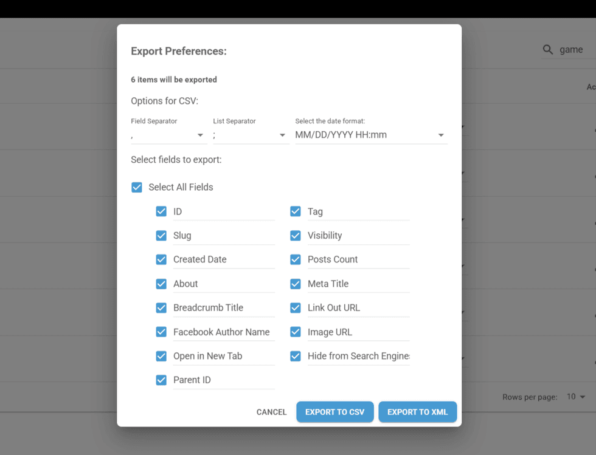
Task: Toggle the ID field checkbox
Action: pos(161,211)
